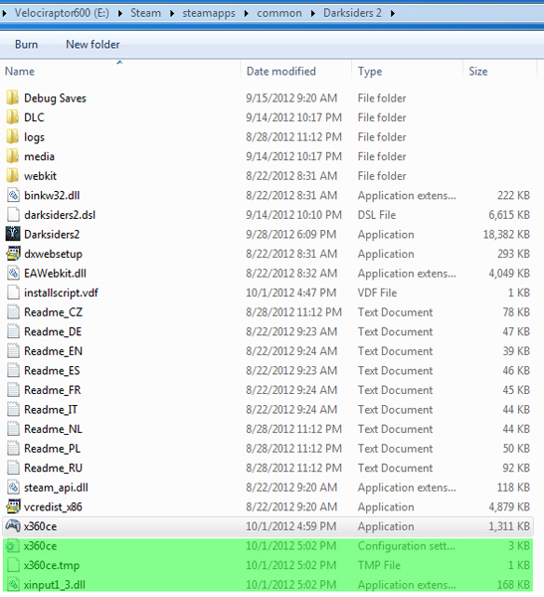Screen dimensions: 544x597
Task: Click the VDF File type cell
Action: [377, 293]
